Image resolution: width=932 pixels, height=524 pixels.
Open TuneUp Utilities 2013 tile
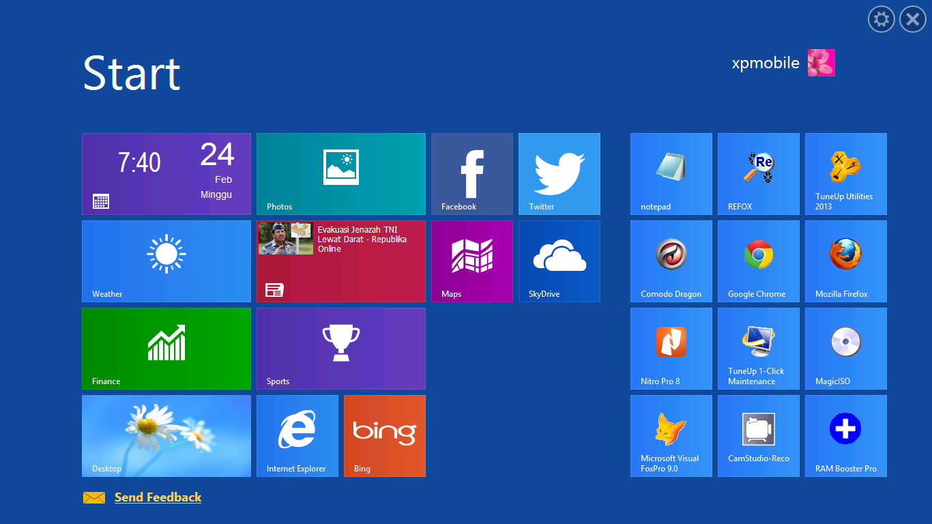(846, 174)
